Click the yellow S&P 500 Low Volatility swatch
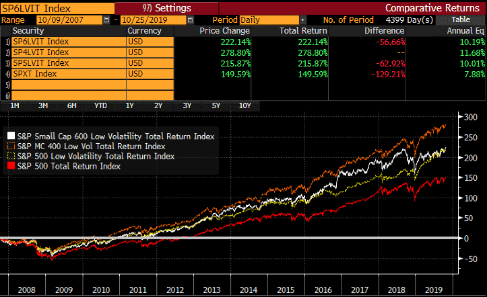 (11, 155)
